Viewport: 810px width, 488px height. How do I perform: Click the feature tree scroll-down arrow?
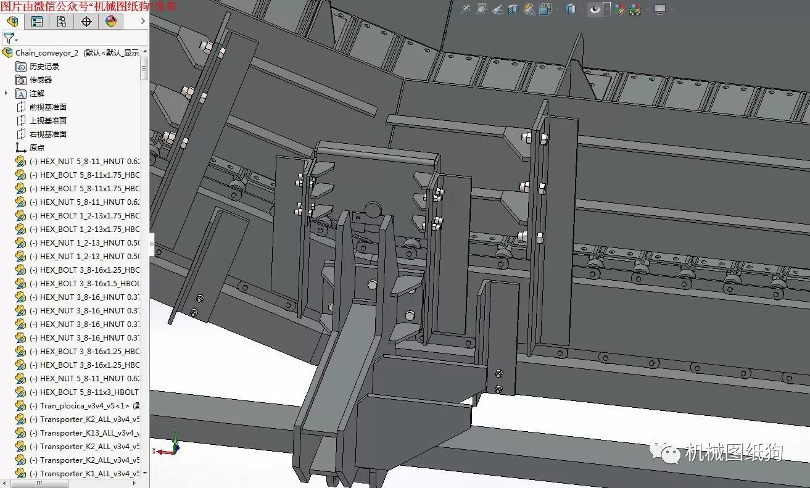pos(144,474)
